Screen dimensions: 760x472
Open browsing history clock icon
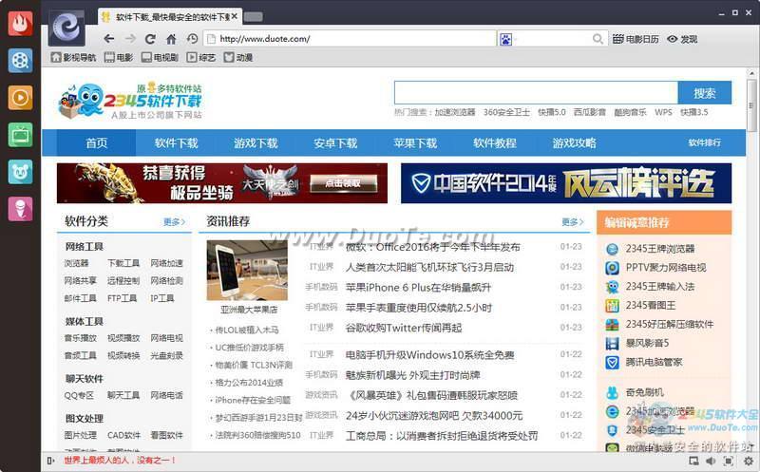click(193, 39)
